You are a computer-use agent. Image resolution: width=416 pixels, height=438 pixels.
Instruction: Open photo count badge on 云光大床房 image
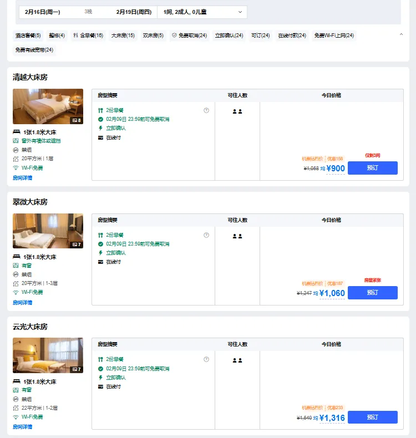[76, 369]
